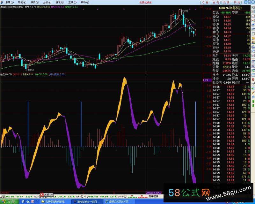Click the 资讯 button beside 行情
This screenshot has width=255, height=204.
click(216, 3)
